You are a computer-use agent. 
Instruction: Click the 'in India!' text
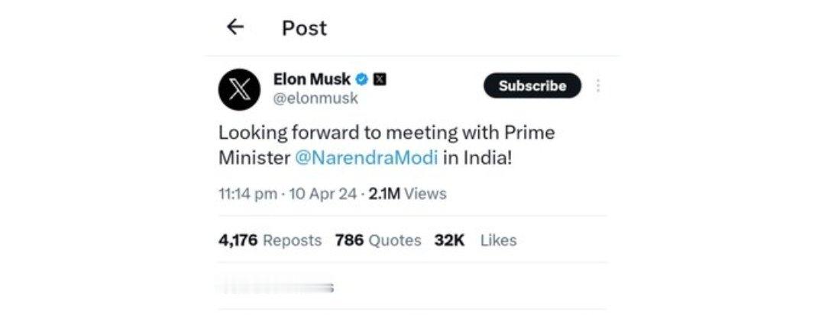[477, 157]
